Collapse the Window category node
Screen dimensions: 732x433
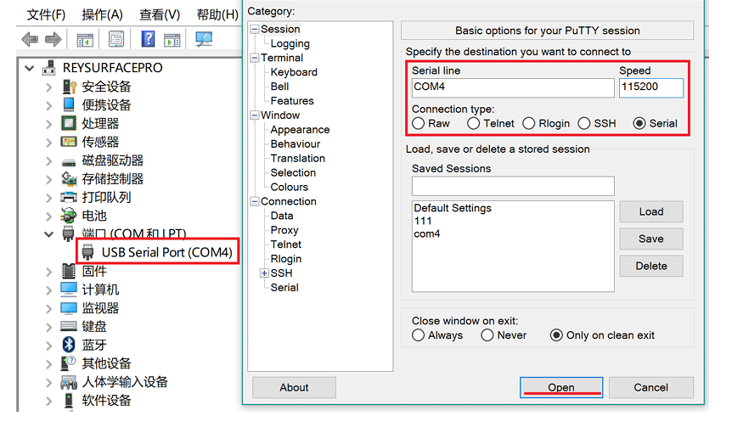[x=255, y=115]
